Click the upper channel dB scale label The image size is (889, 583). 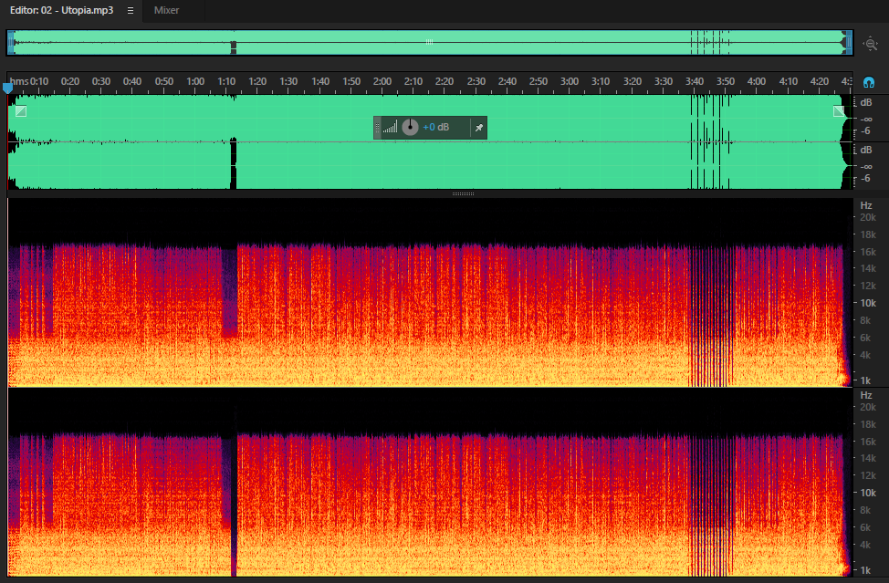click(x=866, y=102)
